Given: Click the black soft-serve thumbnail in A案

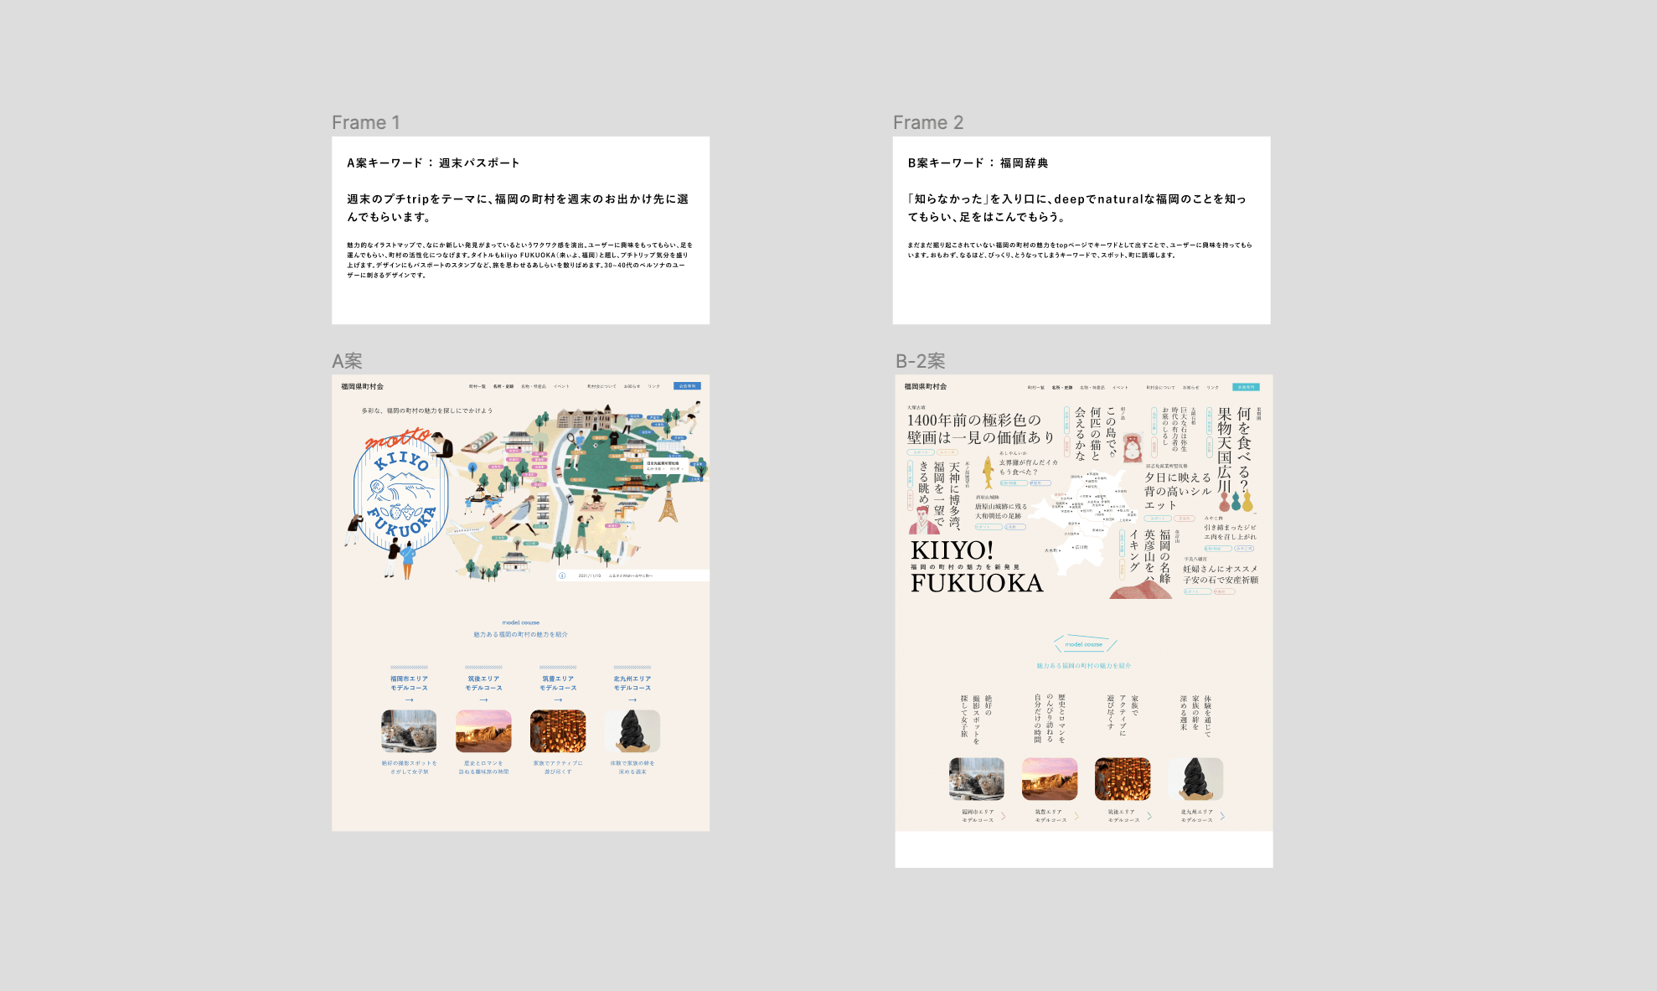Looking at the screenshot, I should click(632, 731).
